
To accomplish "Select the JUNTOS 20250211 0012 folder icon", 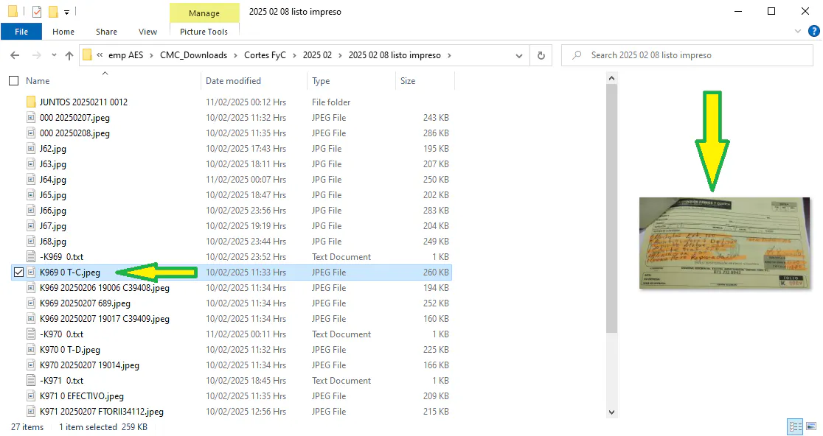I will click(x=31, y=102).
